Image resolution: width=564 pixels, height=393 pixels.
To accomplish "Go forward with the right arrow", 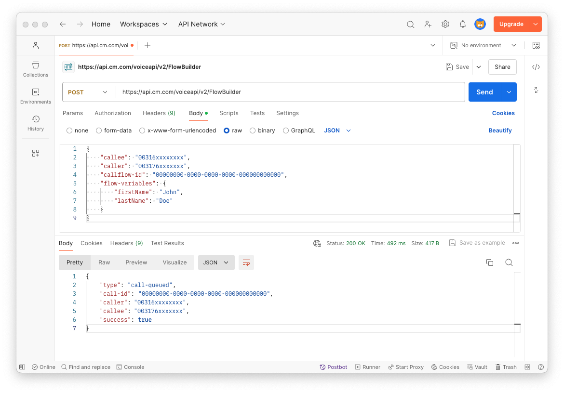I will coord(80,24).
